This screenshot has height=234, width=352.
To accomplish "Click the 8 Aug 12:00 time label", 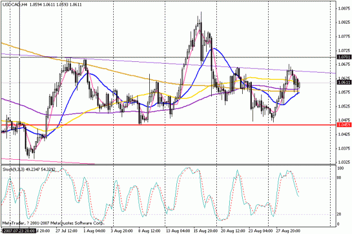I will pyautogui.click(x=149, y=231).
